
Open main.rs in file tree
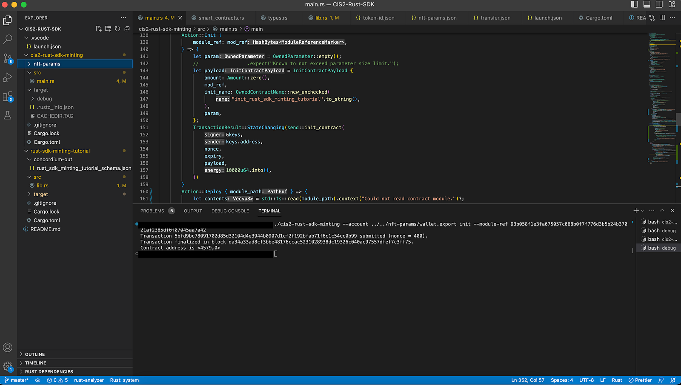pyautogui.click(x=74, y=81)
